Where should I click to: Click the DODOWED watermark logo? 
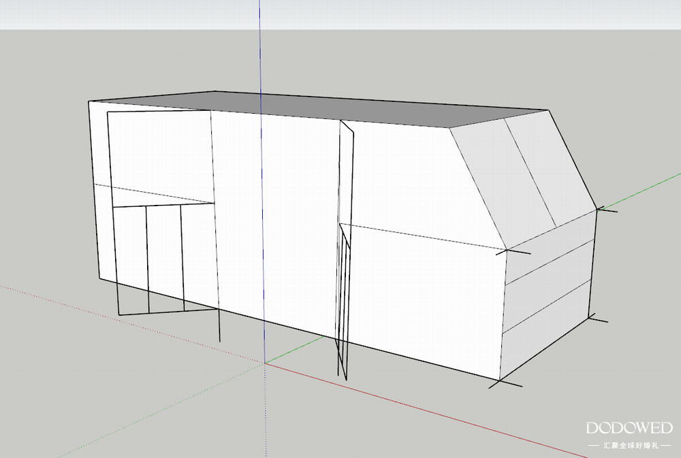pyautogui.click(x=629, y=428)
